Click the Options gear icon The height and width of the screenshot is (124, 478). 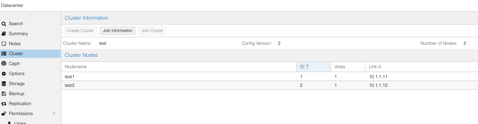4,74
